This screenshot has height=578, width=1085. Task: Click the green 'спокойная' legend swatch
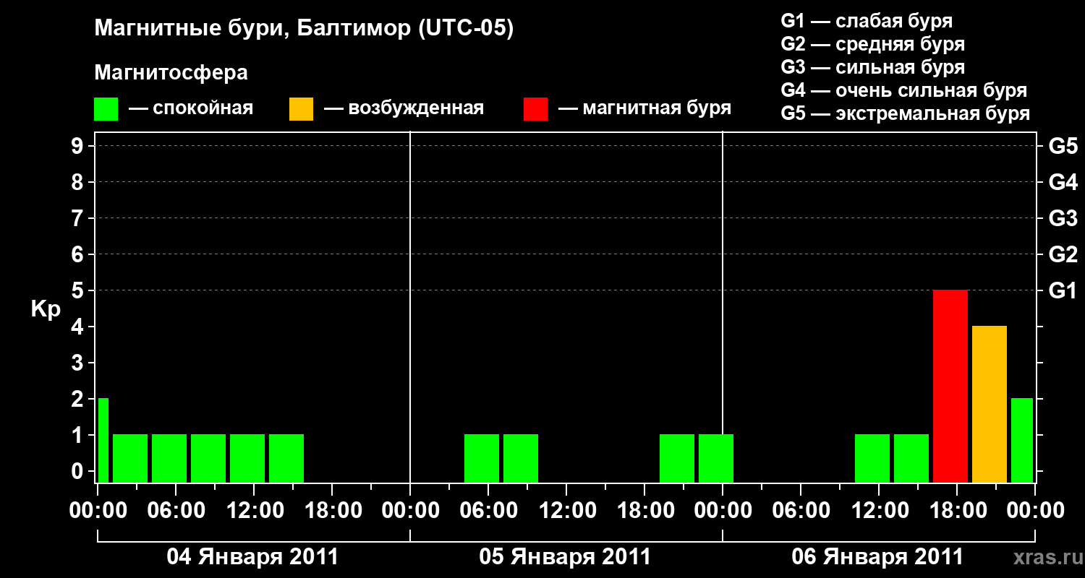point(106,109)
